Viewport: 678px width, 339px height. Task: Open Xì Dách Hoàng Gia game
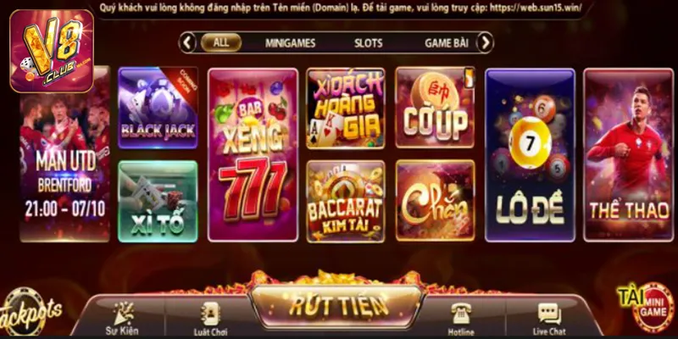coord(346,108)
